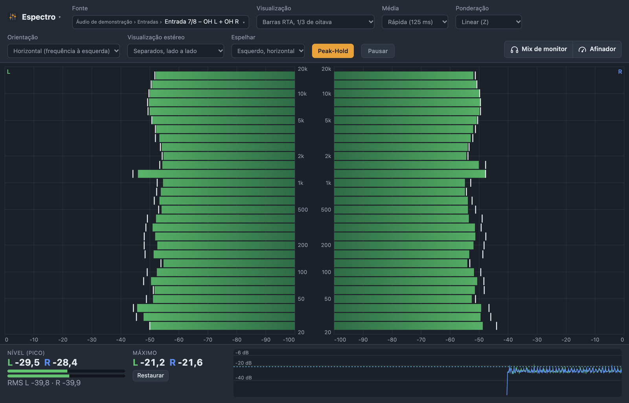Open the Média dropdown Rápida (125 ms)
Viewport: 629px width, 403px height.
(x=415, y=22)
